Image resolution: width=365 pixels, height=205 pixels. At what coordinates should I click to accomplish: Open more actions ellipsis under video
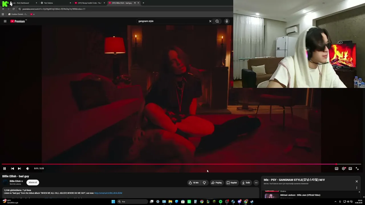point(256,183)
